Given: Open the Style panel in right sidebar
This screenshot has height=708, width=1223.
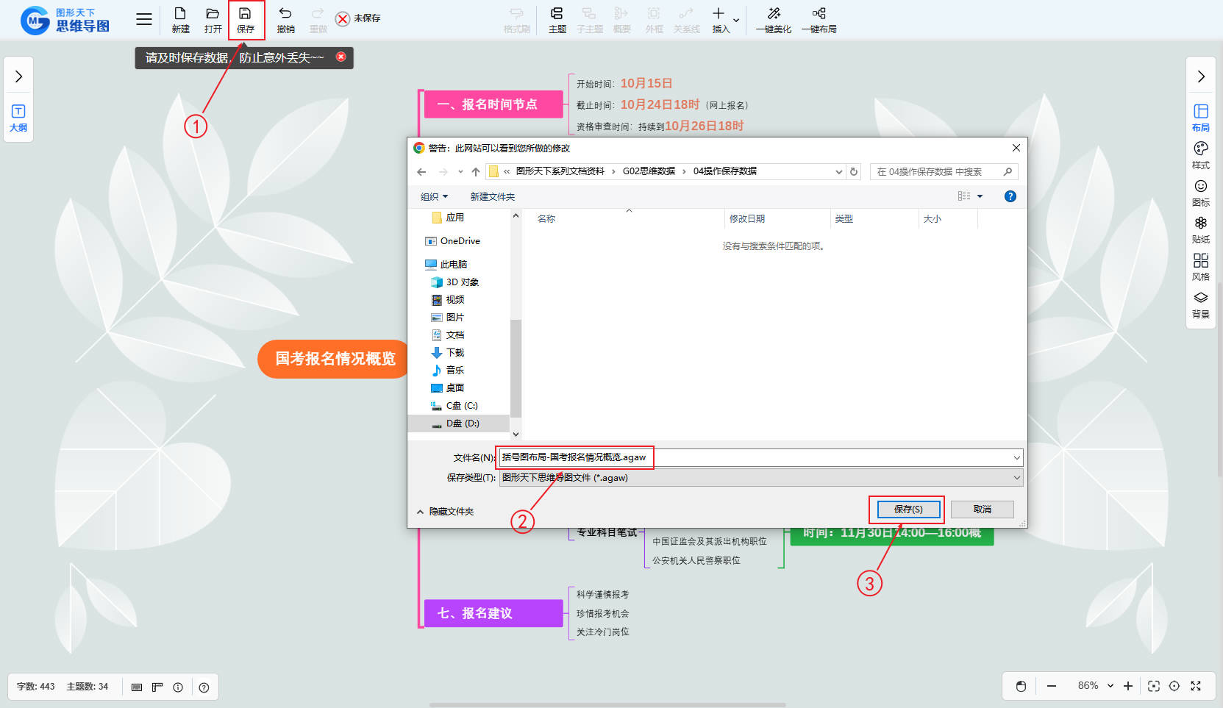Looking at the screenshot, I should (x=1200, y=155).
